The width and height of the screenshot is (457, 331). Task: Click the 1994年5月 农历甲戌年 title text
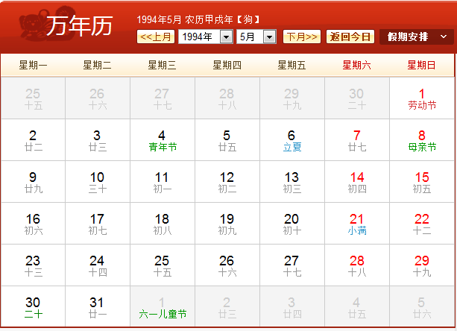pos(198,19)
